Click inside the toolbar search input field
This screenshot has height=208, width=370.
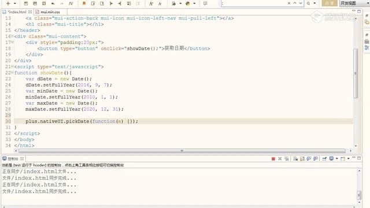tap(254, 3)
